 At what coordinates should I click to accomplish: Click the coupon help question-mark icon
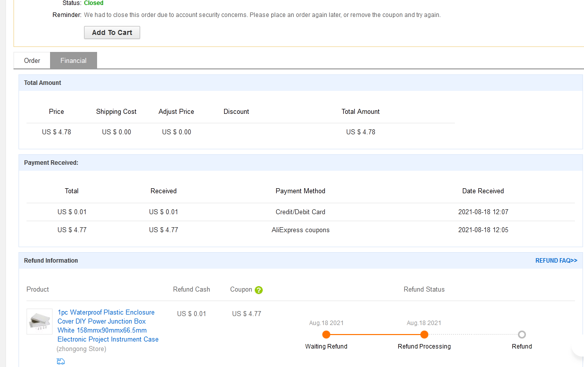click(x=259, y=290)
